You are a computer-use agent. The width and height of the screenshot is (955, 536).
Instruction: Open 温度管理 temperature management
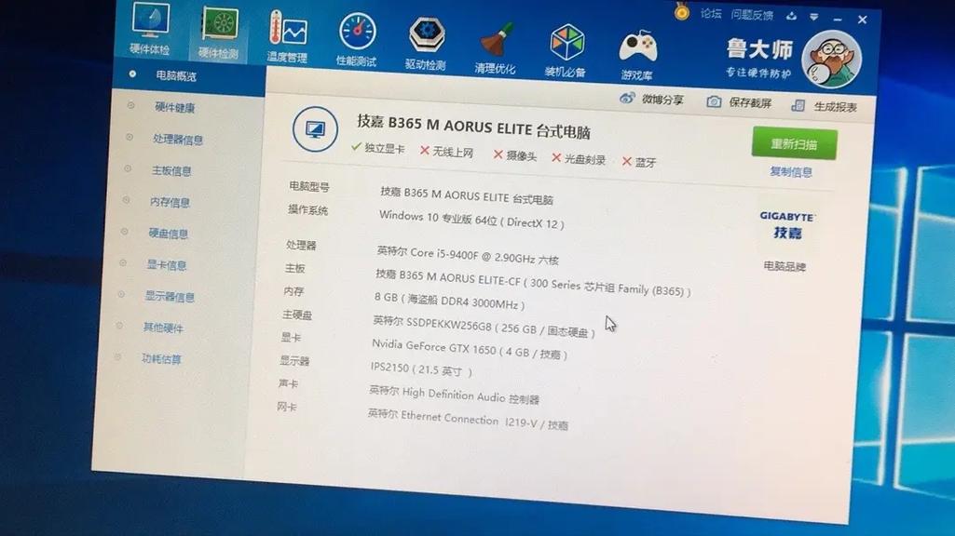(x=288, y=37)
